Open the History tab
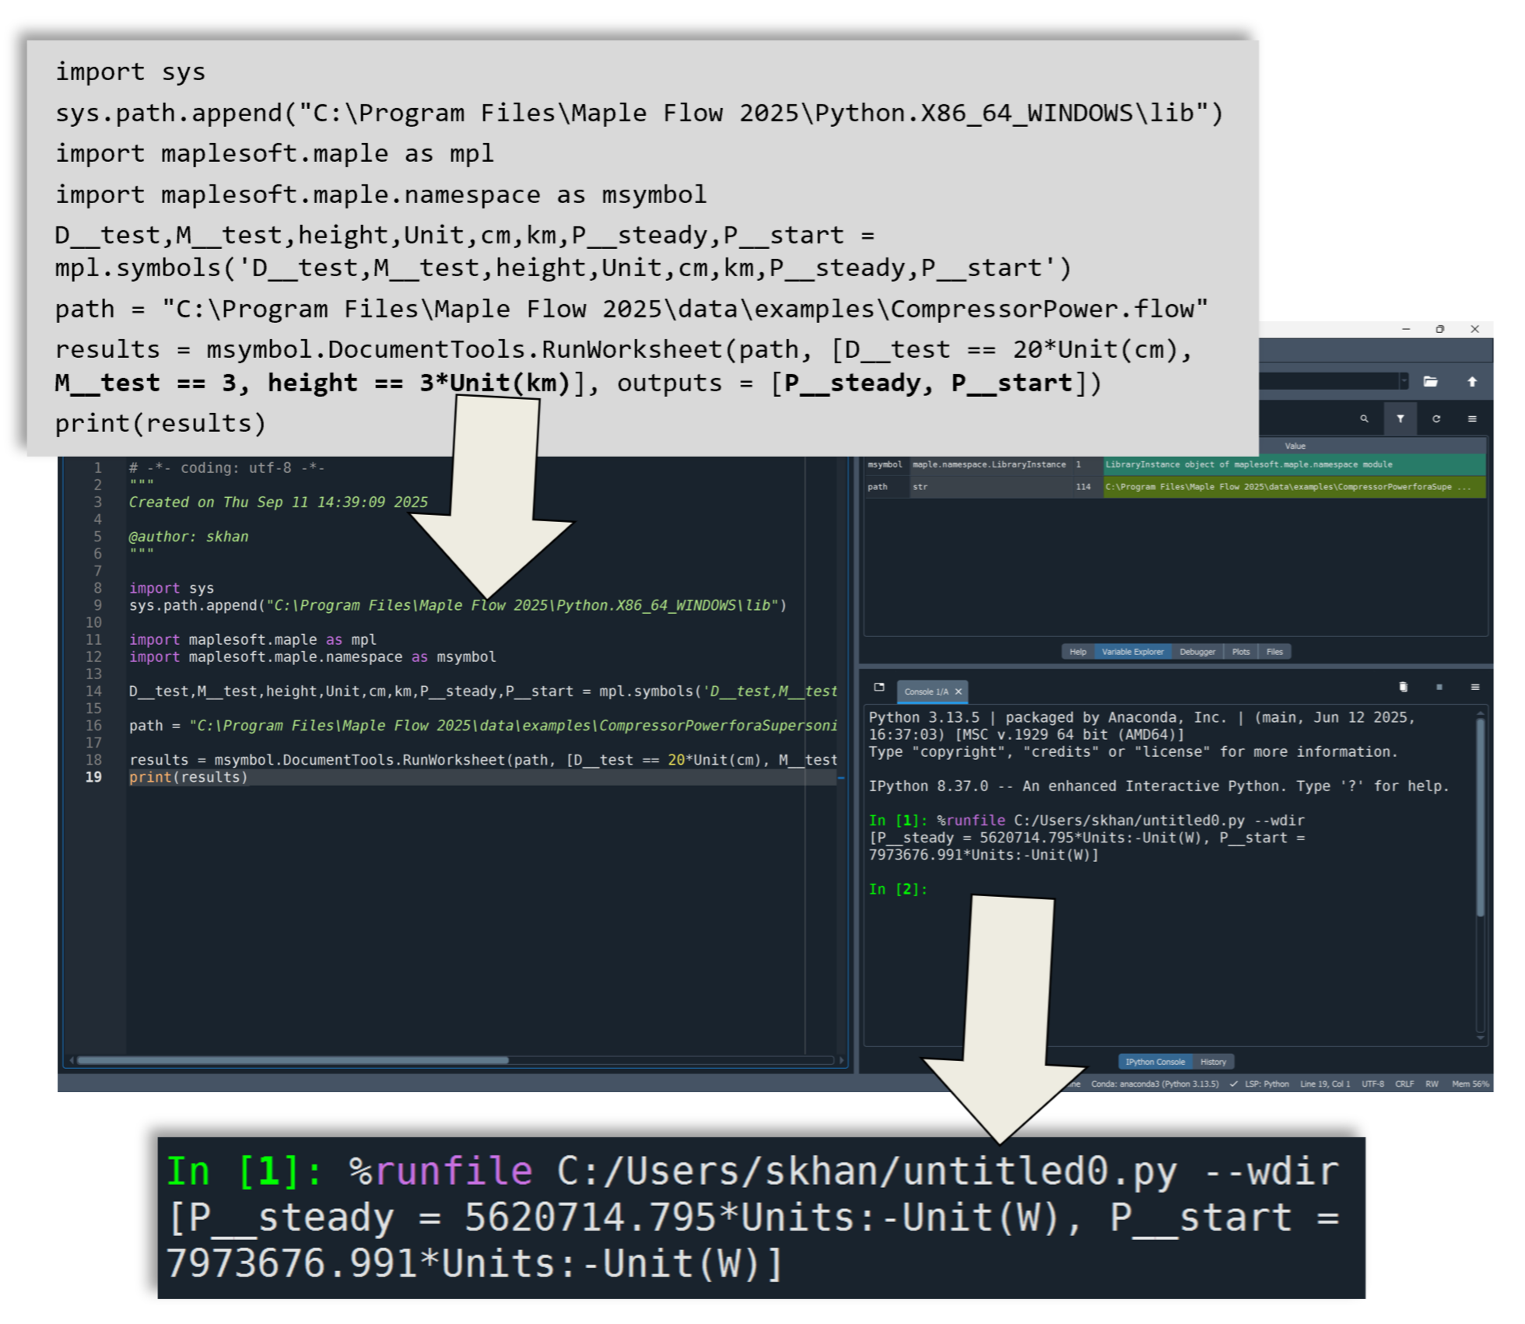 (x=1213, y=1062)
